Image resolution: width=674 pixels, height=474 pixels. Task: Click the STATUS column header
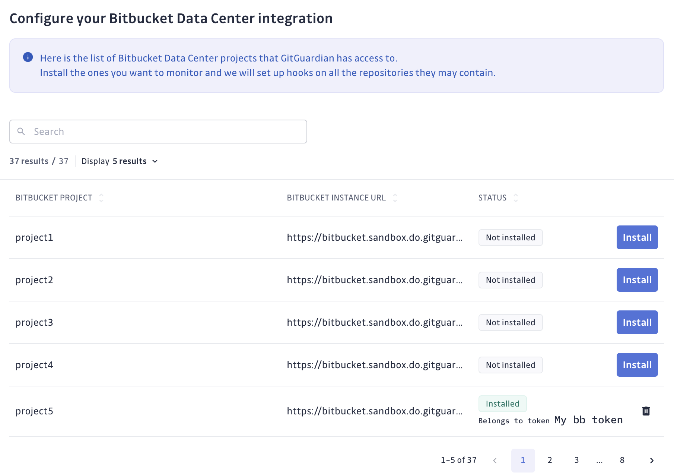click(492, 198)
